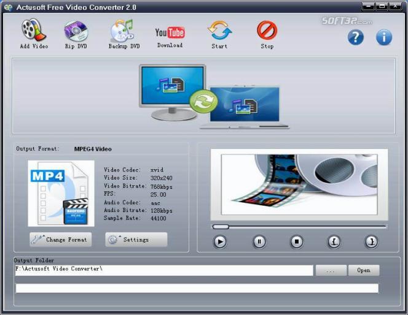Click the Sample Rate value 44100
408x315 pixels.
pos(158,218)
